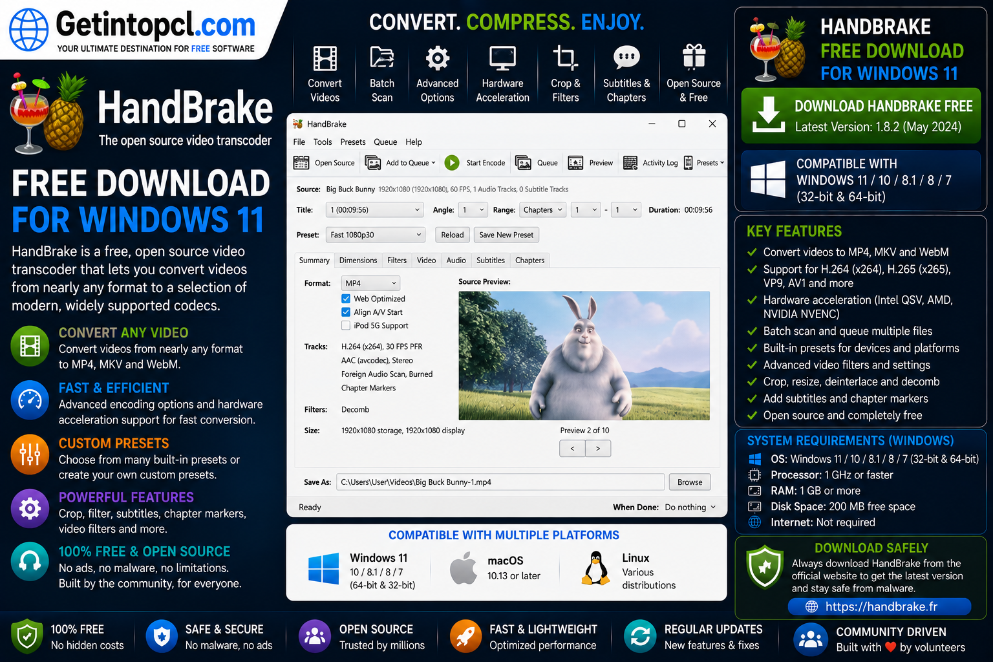The width and height of the screenshot is (993, 662).
Task: Open the Presets menu in menu bar
Action: coord(353,142)
